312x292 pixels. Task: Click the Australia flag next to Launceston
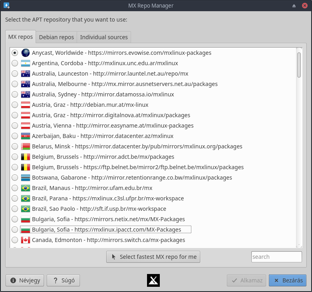pyautogui.click(x=26, y=74)
